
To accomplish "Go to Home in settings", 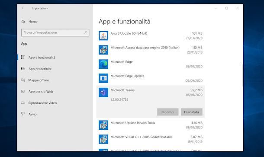I will (x=33, y=22).
